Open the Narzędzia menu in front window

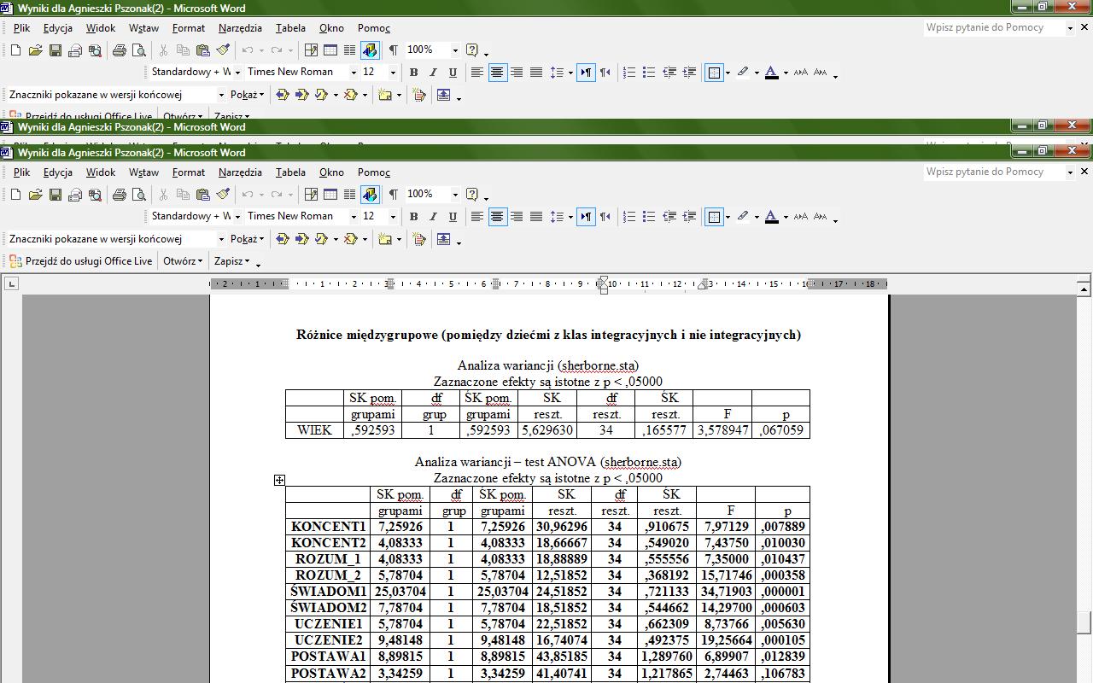pos(240,172)
